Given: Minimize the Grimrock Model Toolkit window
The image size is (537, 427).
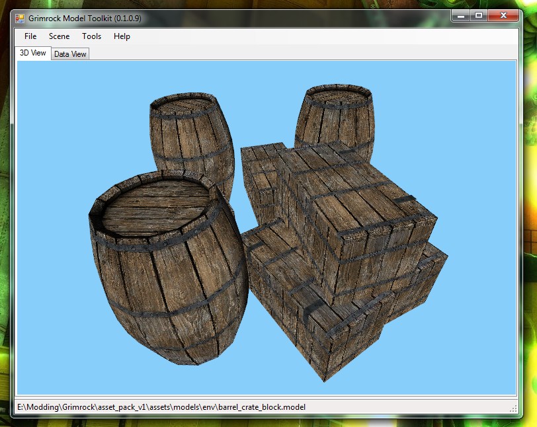Looking at the screenshot, I should pos(461,16).
